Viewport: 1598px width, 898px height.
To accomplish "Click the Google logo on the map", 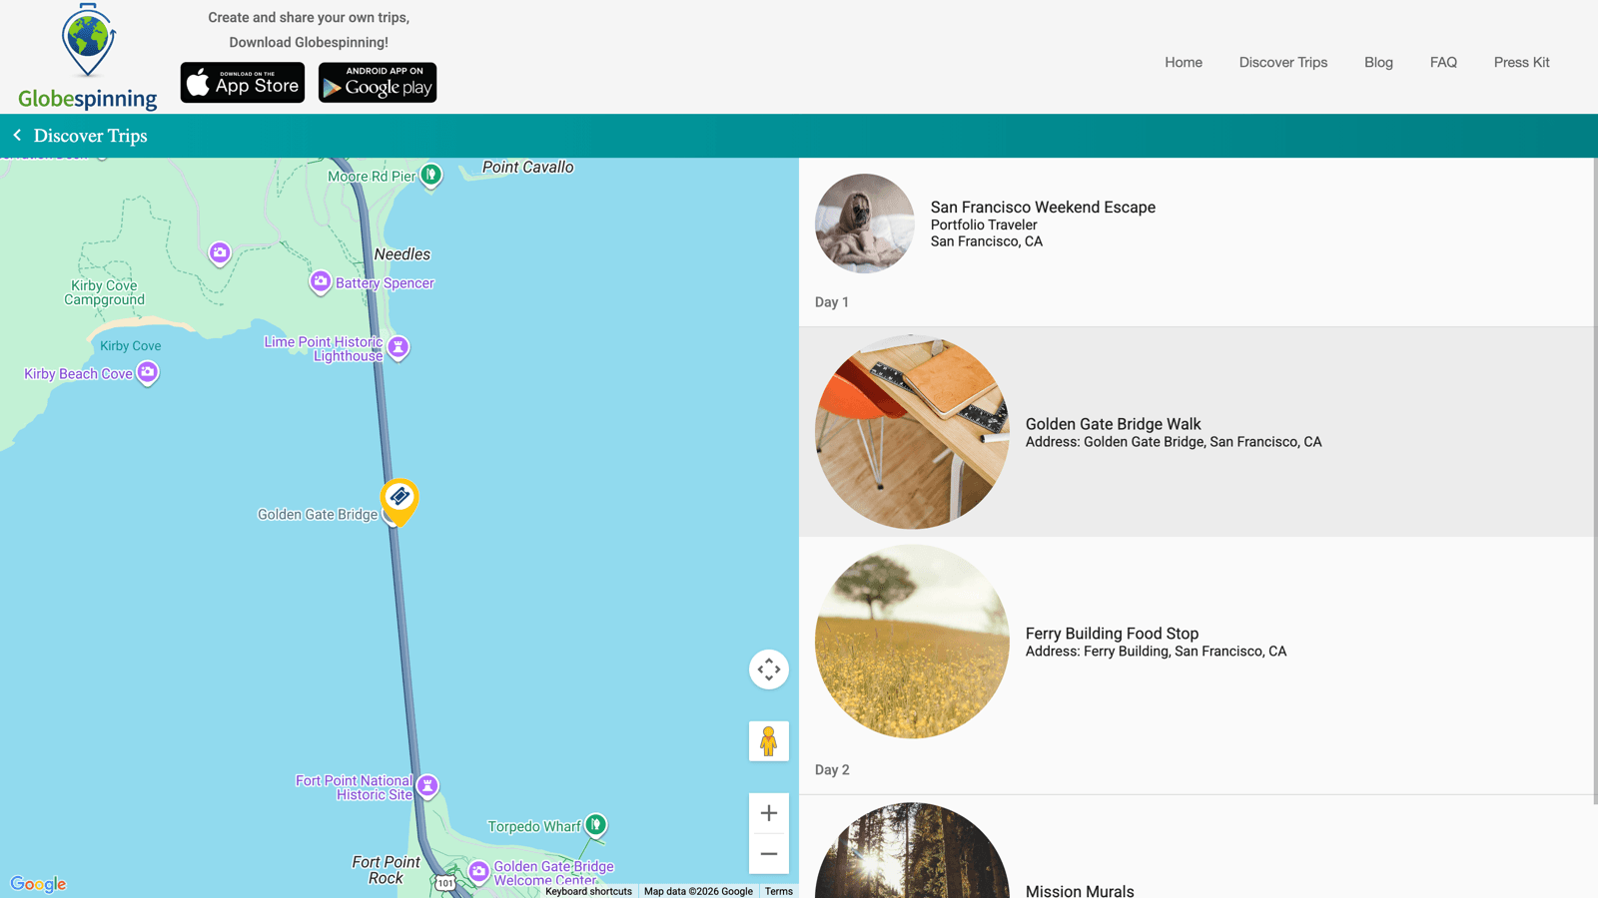I will pos(38,884).
